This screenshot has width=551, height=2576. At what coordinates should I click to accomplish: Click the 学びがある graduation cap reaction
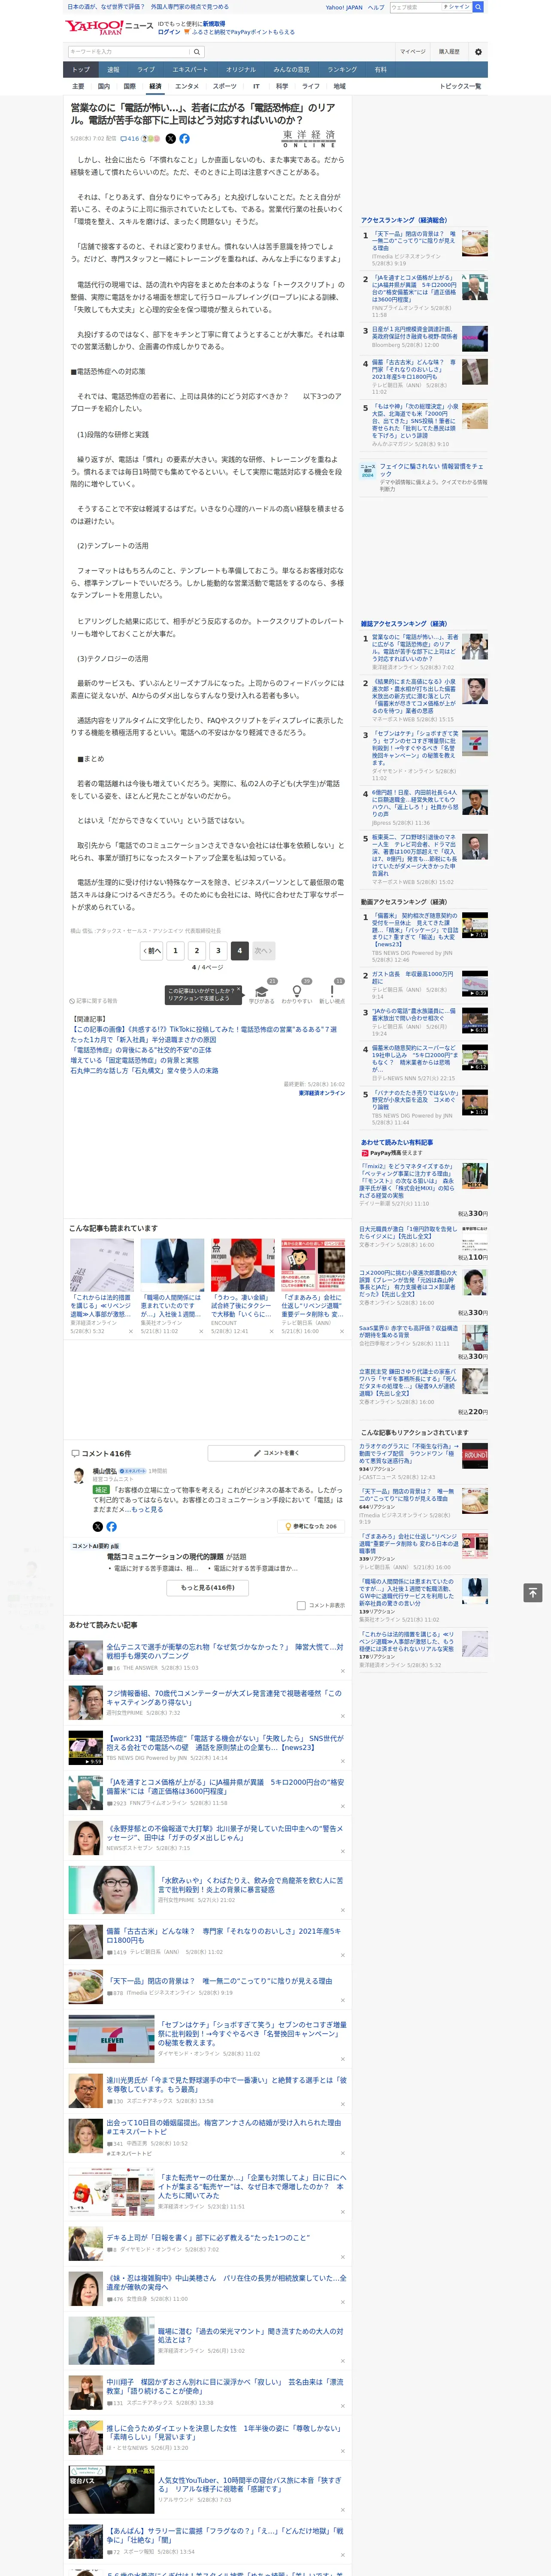pyautogui.click(x=262, y=993)
